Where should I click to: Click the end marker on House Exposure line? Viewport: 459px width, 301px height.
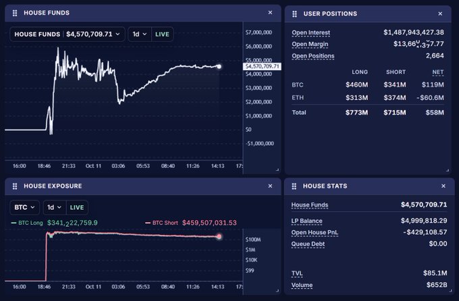click(x=219, y=236)
